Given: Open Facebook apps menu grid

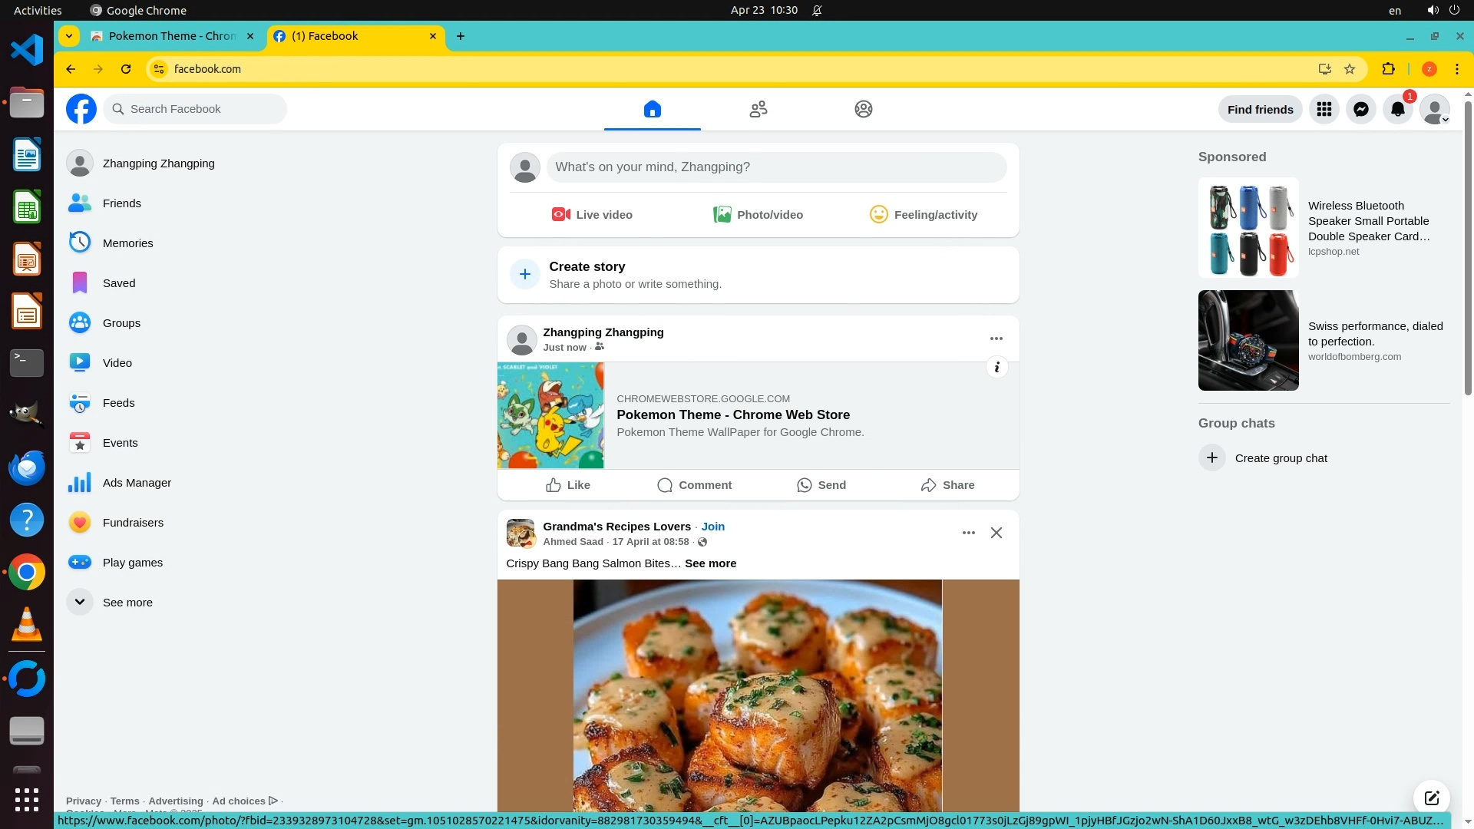Looking at the screenshot, I should pos(1324,109).
